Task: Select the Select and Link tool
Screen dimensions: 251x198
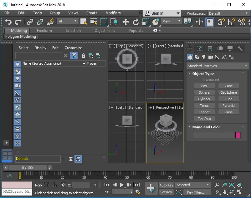Action: click(x=30, y=22)
